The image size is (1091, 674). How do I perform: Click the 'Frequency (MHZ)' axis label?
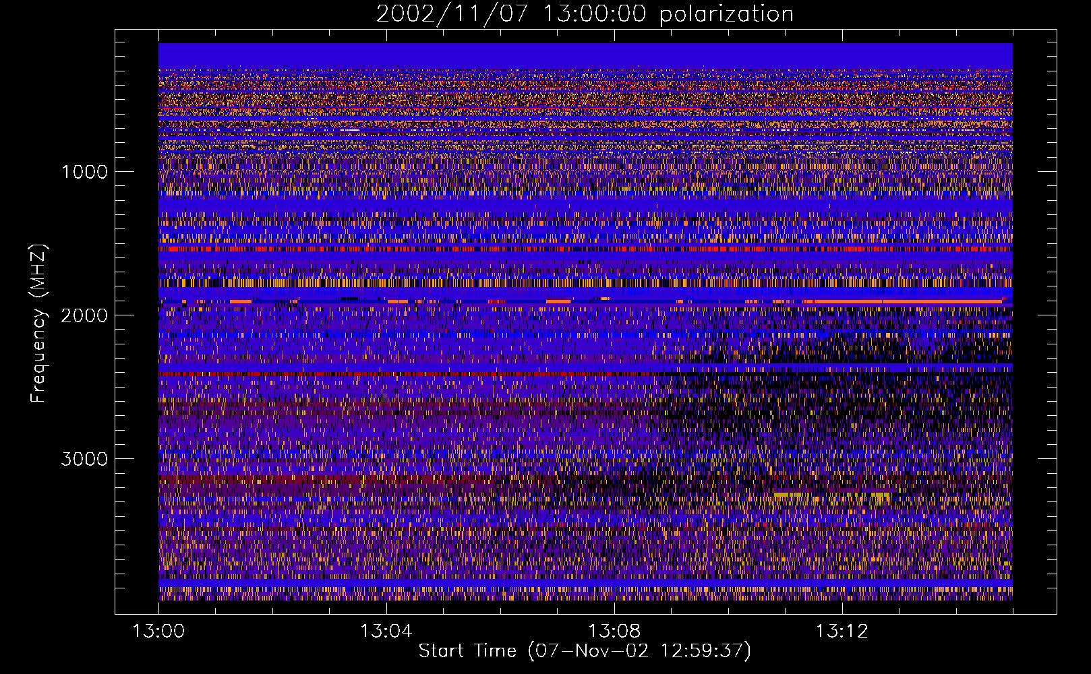pos(38,324)
